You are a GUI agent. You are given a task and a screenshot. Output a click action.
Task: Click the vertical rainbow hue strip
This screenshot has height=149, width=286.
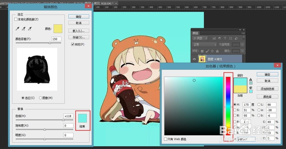coord(228,106)
